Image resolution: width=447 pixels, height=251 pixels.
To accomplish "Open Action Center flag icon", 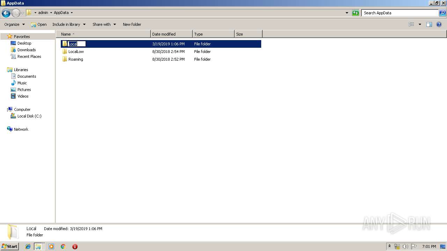I will point(414,246).
